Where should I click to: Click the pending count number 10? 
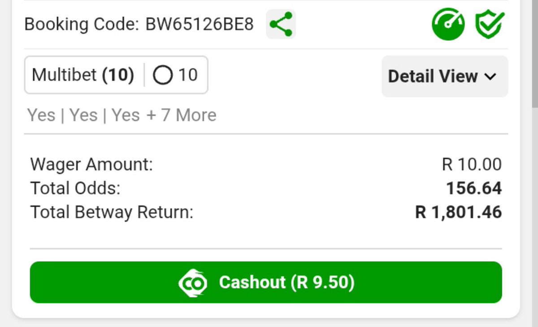pos(188,75)
